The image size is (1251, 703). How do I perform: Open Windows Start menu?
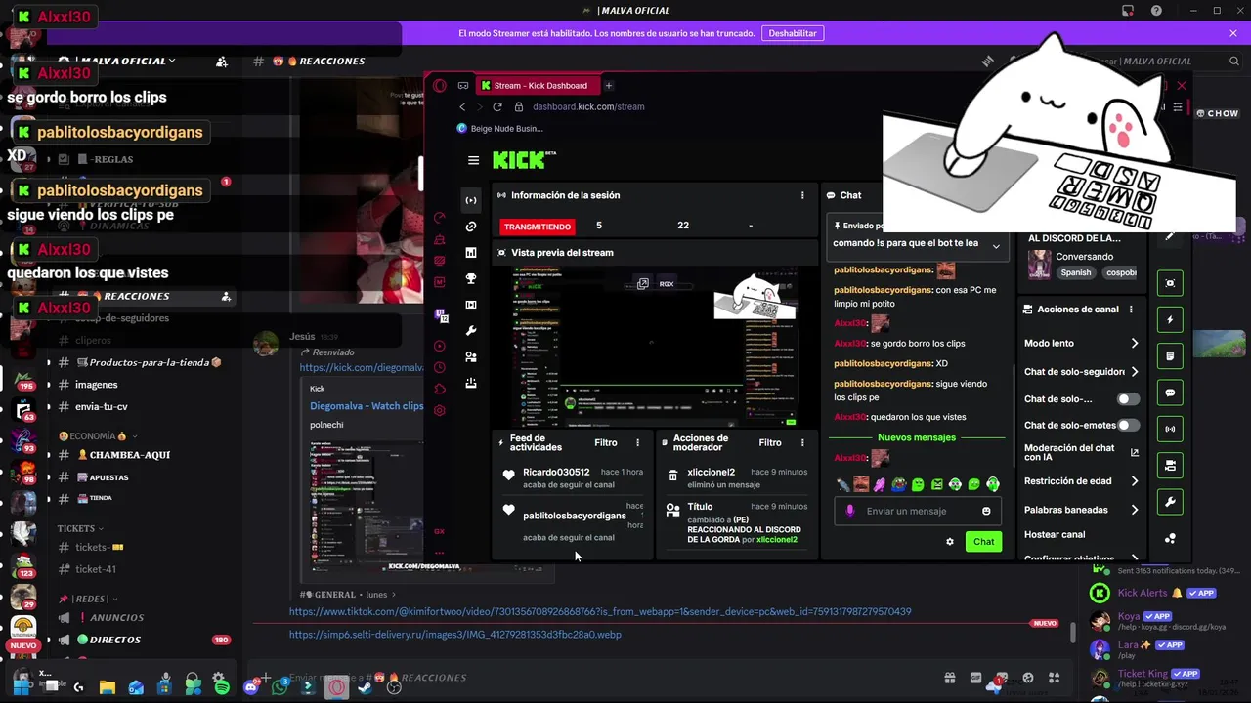[22, 686]
